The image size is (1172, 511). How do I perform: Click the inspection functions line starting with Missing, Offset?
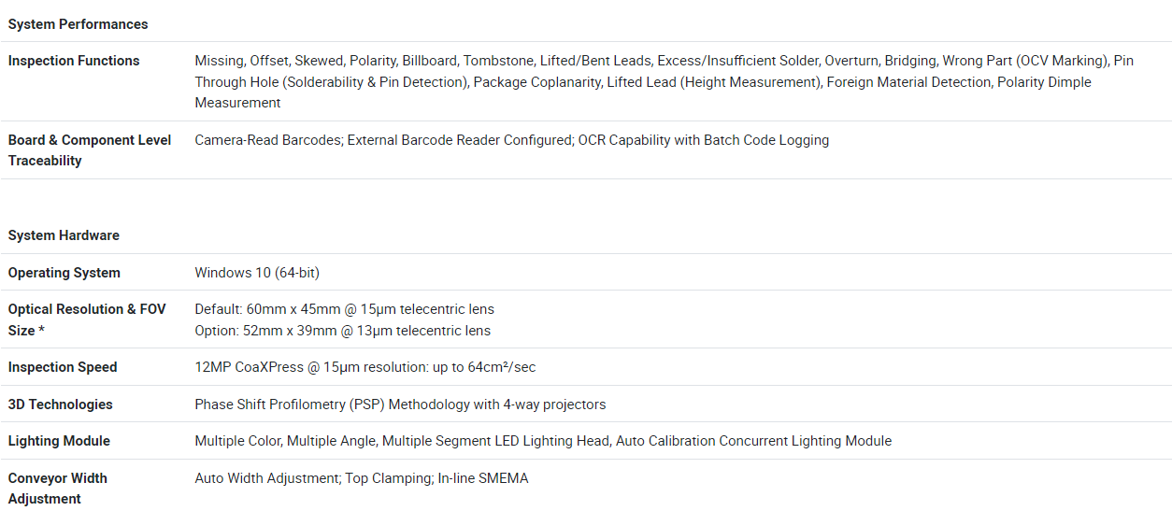tap(664, 61)
